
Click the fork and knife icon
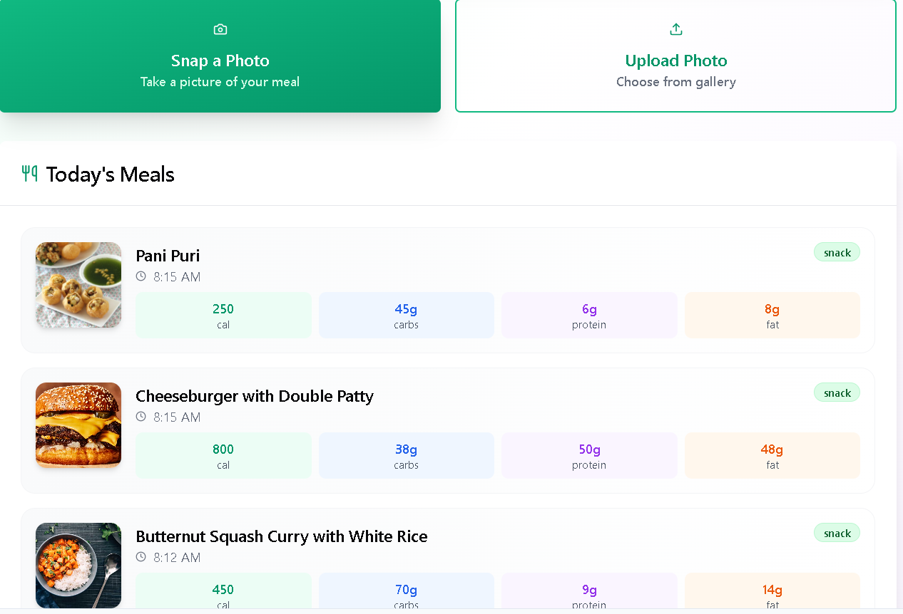(x=29, y=173)
